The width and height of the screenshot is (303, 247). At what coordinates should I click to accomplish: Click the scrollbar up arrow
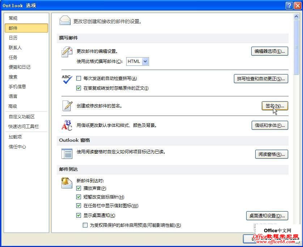click(296, 17)
